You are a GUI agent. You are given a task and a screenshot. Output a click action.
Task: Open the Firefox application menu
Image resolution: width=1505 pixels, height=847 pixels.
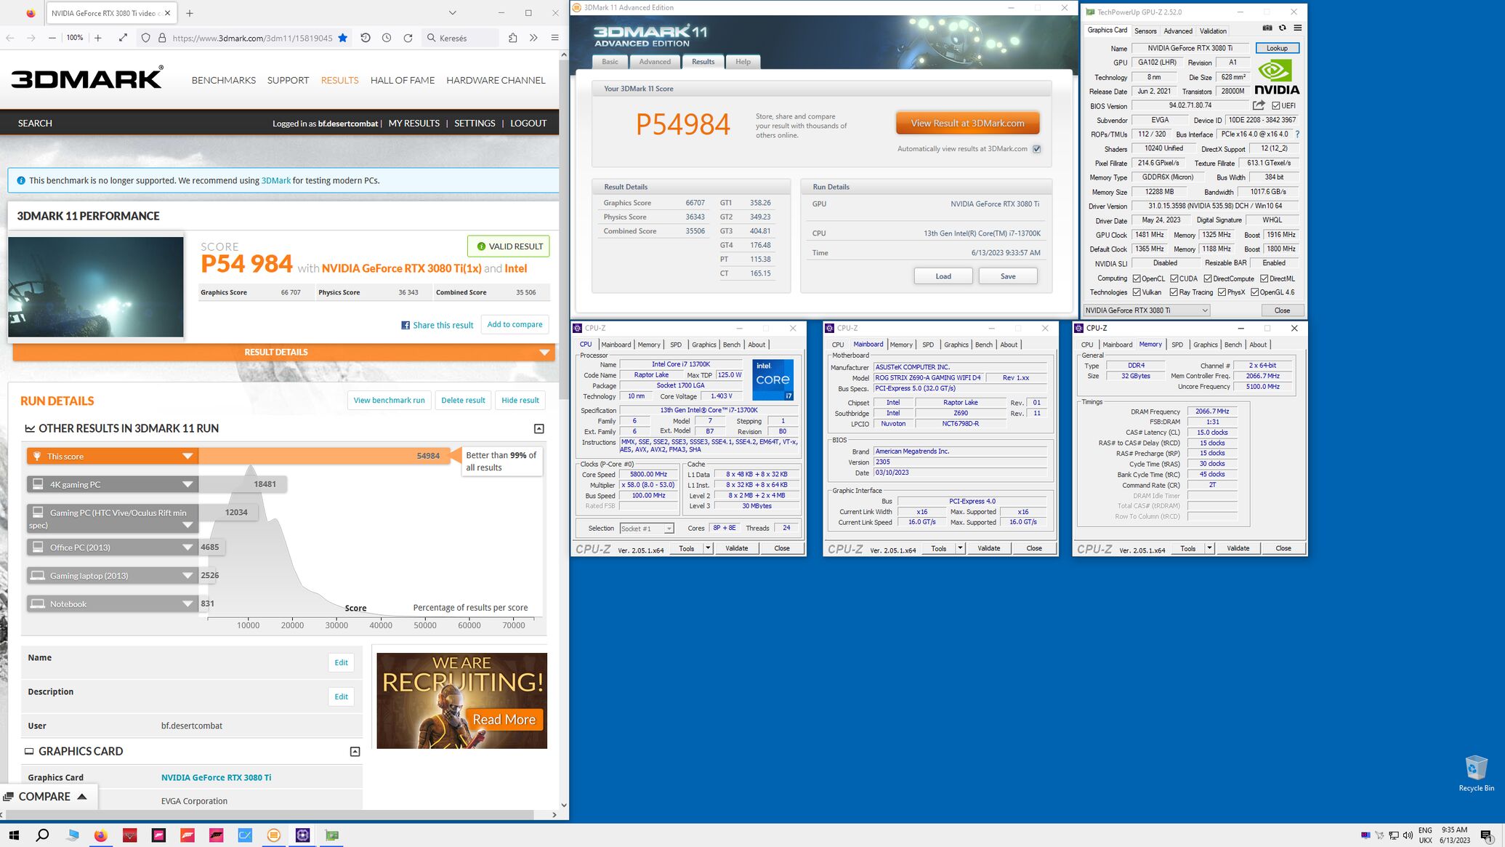pyautogui.click(x=554, y=38)
